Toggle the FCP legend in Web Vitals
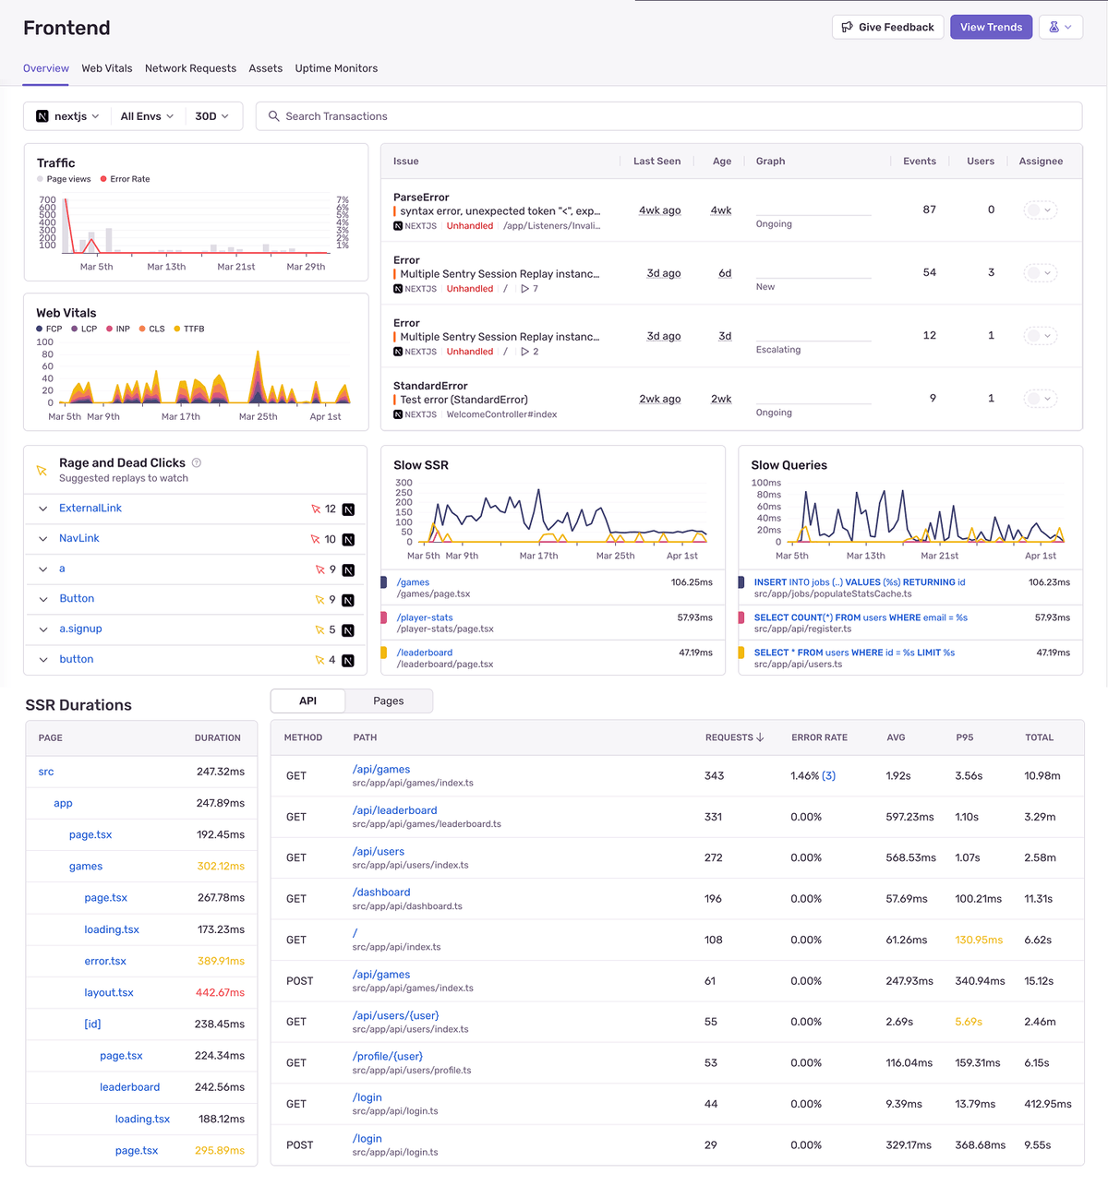Viewport: 1108px width, 1186px height. pyautogui.click(x=48, y=329)
